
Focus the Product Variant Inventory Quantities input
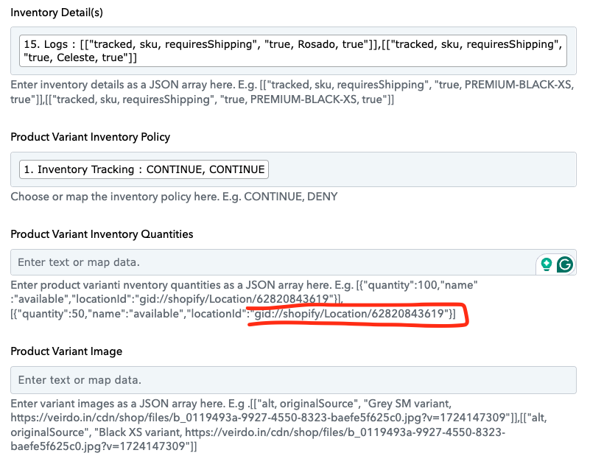pos(273,262)
